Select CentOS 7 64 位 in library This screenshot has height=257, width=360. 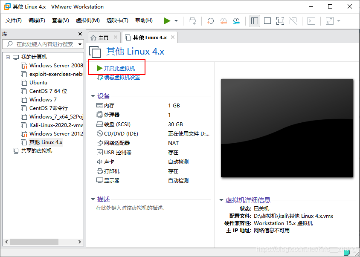44,91
